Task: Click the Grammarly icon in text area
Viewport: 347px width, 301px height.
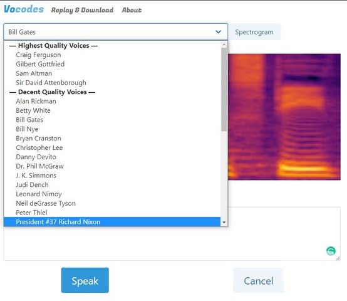Action: coord(331,251)
